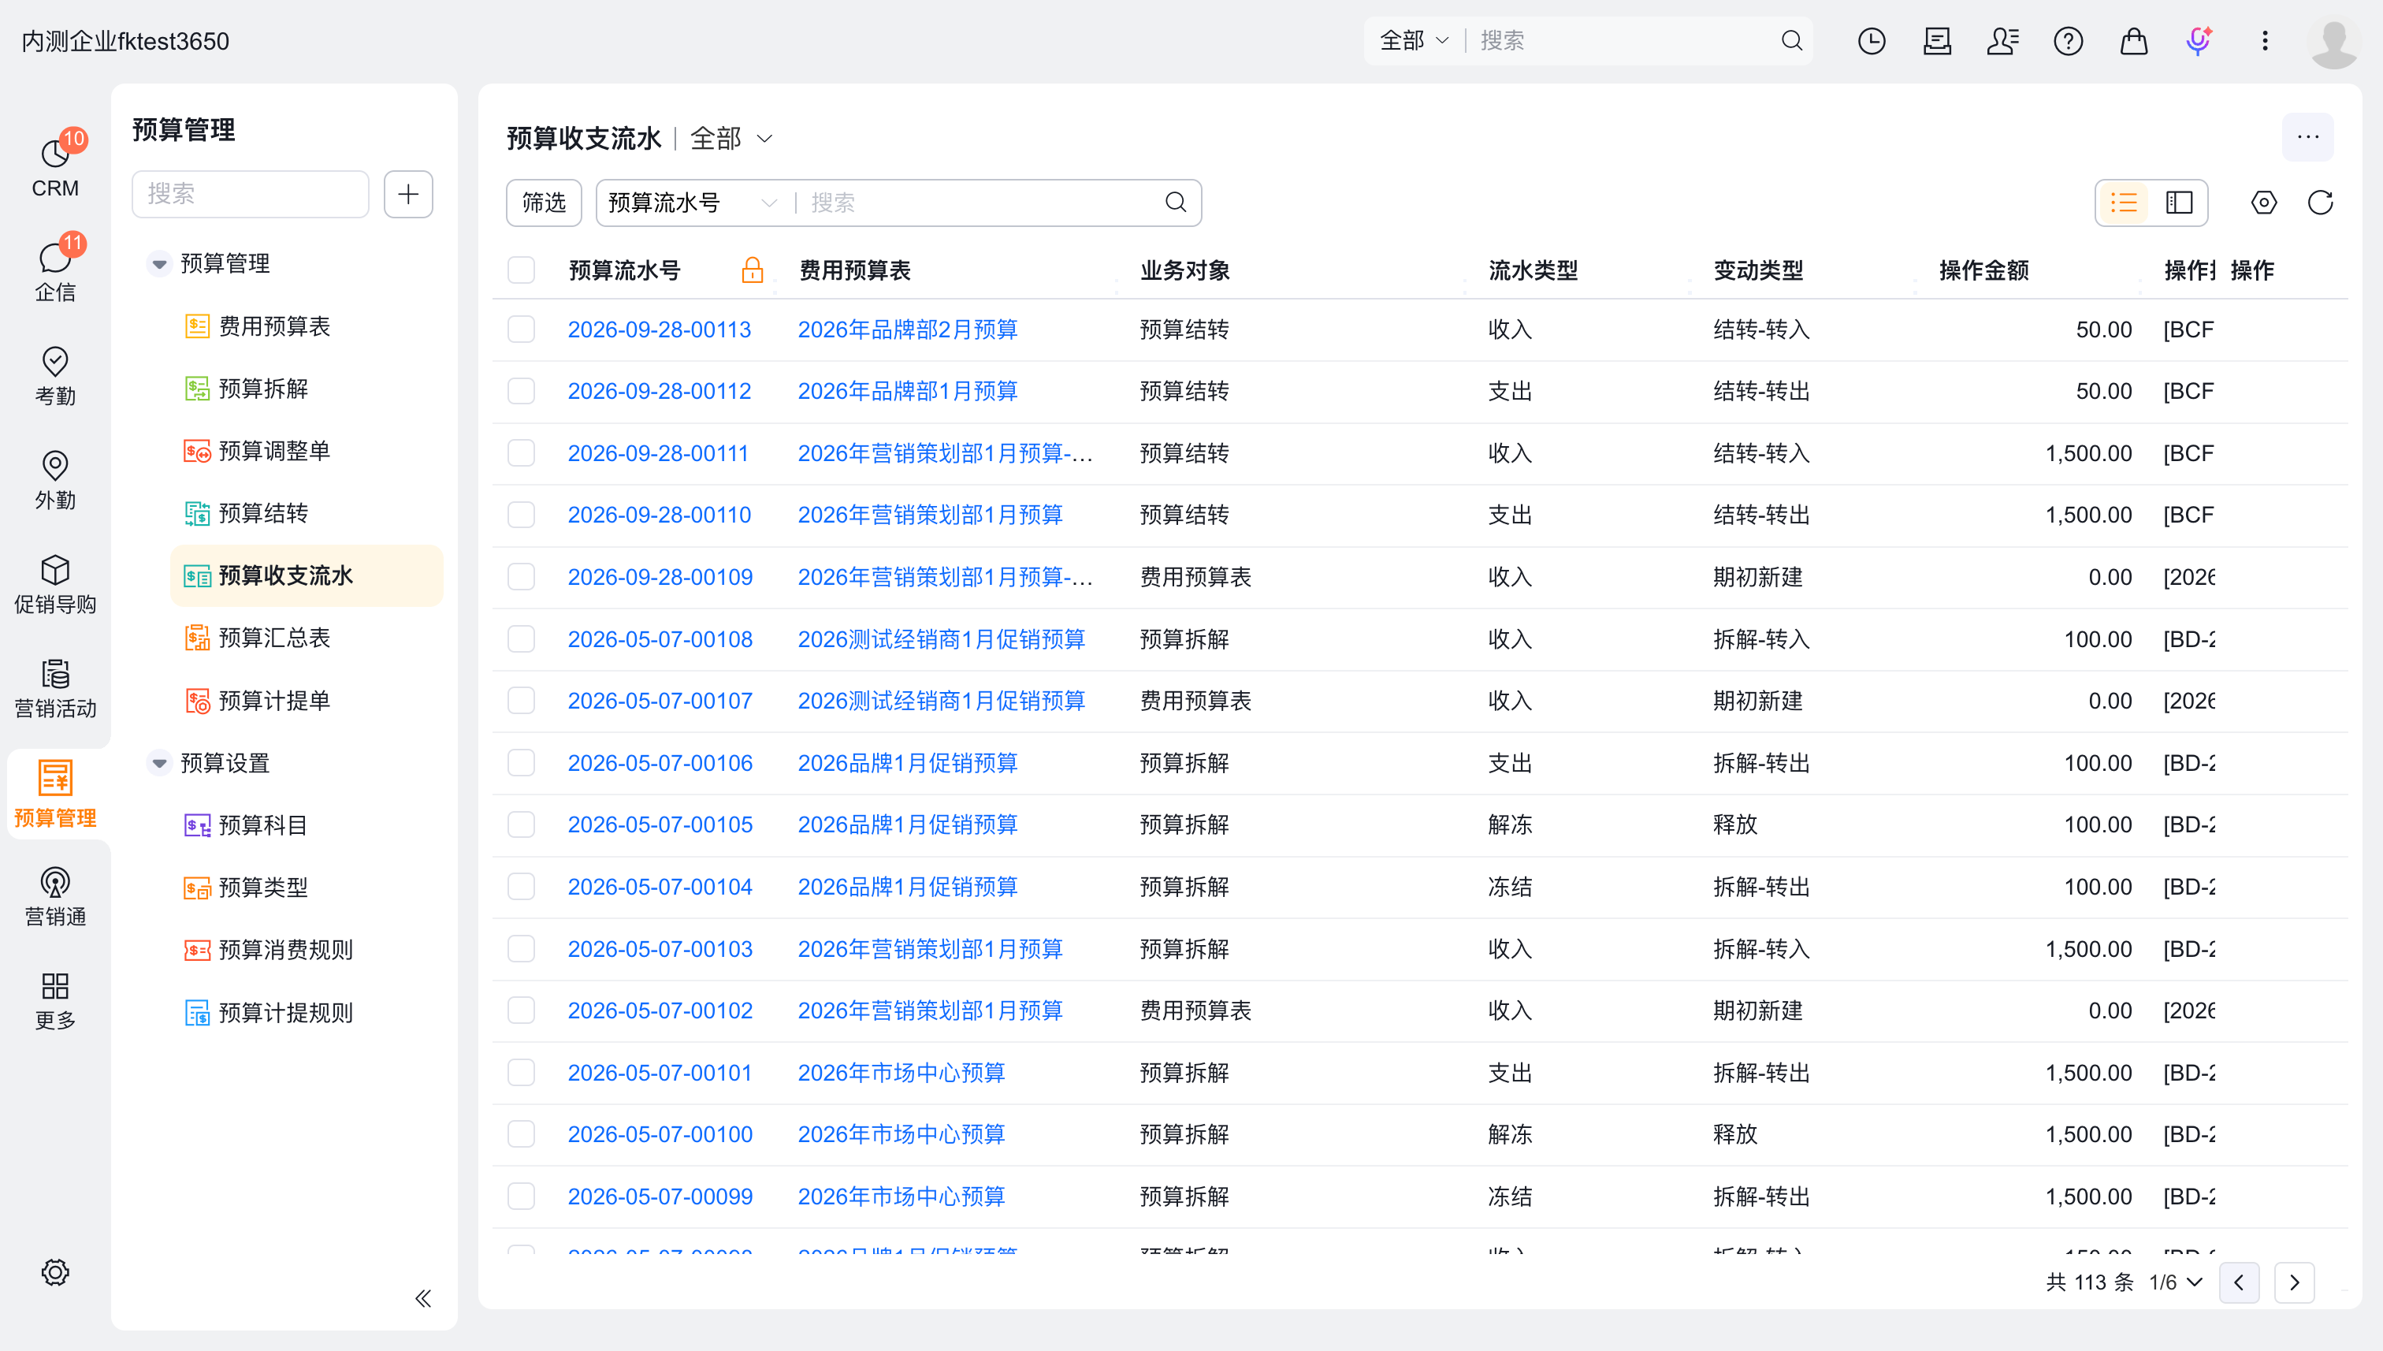Open the help question mark icon

pos(2068,41)
